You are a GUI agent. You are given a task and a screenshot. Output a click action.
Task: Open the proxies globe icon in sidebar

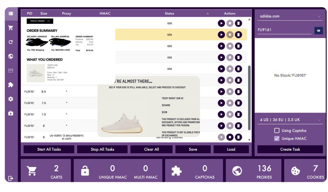tap(11, 56)
